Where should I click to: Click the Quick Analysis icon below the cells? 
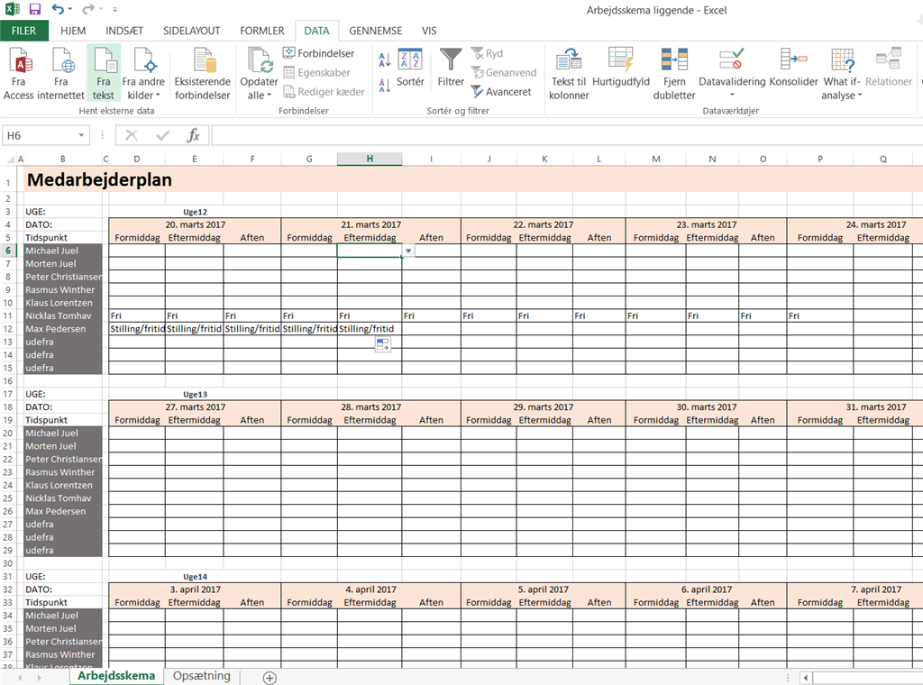[382, 344]
